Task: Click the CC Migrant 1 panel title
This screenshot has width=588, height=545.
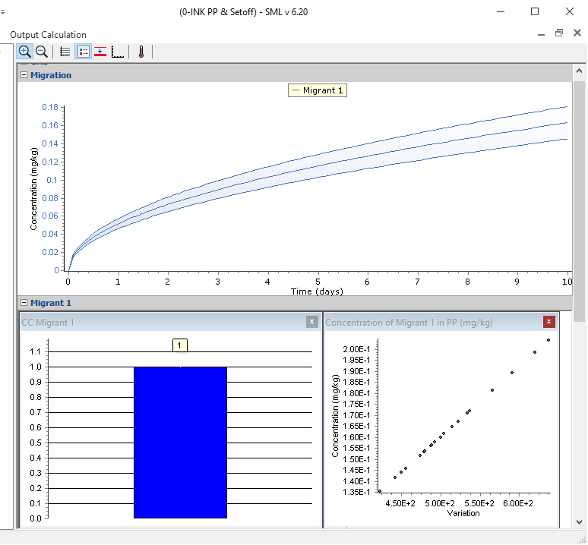Action: [x=48, y=323]
